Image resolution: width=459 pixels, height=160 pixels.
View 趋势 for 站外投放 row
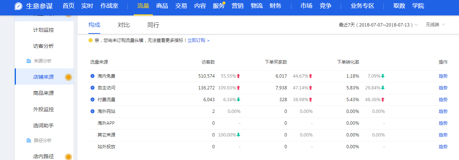[443, 147]
